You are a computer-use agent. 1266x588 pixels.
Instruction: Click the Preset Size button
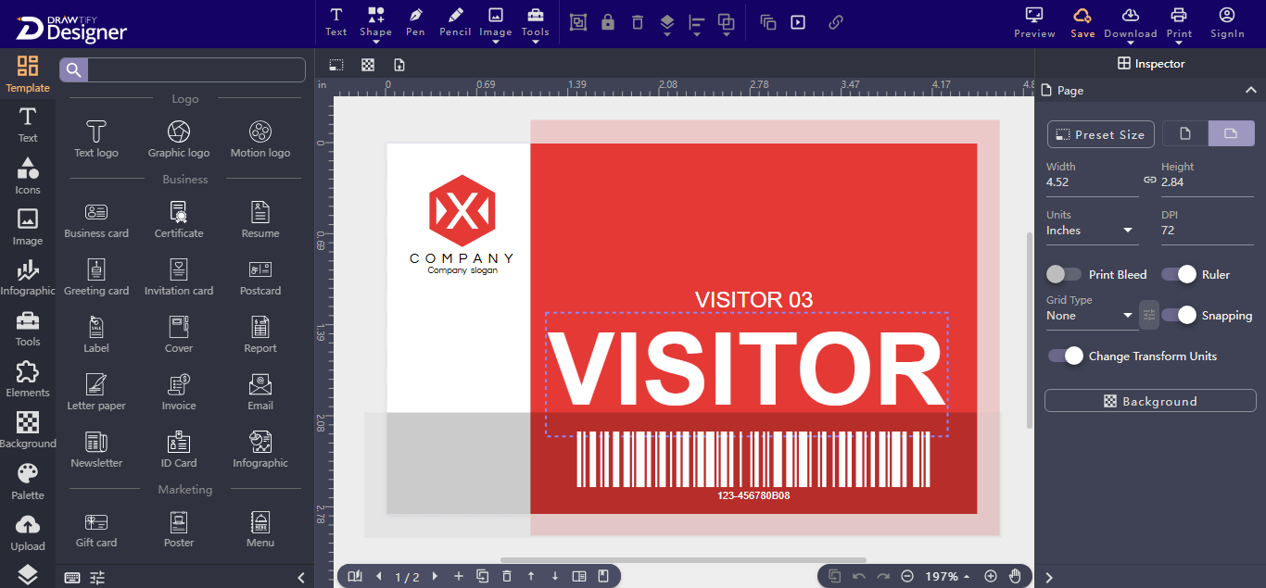click(1100, 133)
